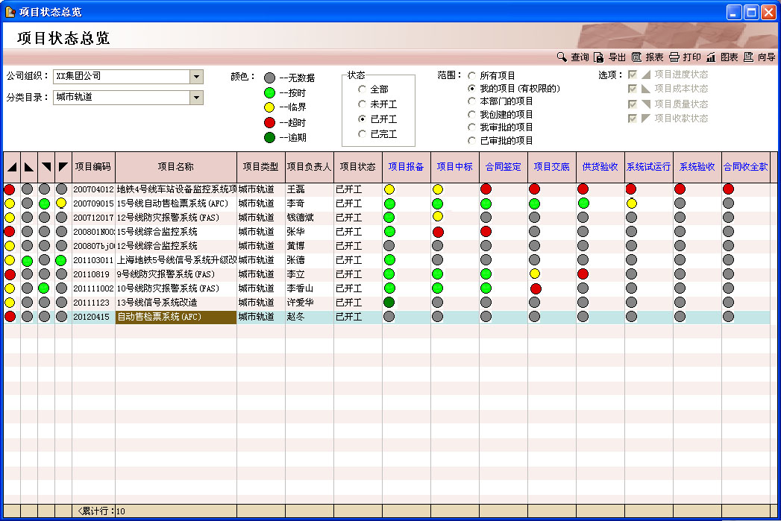Image resolution: width=781 pixels, height=521 pixels.
Task: Toggle the 项目进度状态 checkbox
Action: click(633, 75)
